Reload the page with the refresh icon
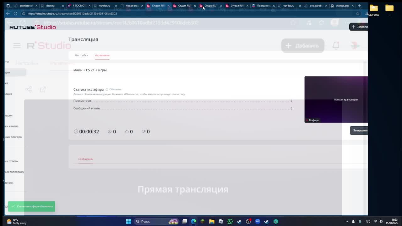 pos(15,13)
